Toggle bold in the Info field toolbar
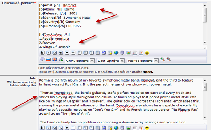211x130 pixels. click(x=42, y=128)
